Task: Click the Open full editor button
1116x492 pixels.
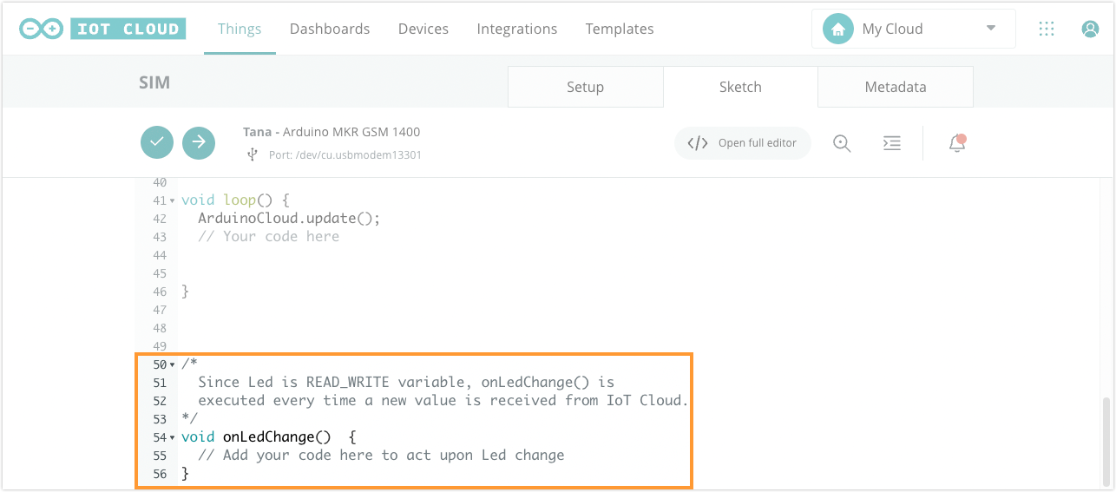Action: 743,143
